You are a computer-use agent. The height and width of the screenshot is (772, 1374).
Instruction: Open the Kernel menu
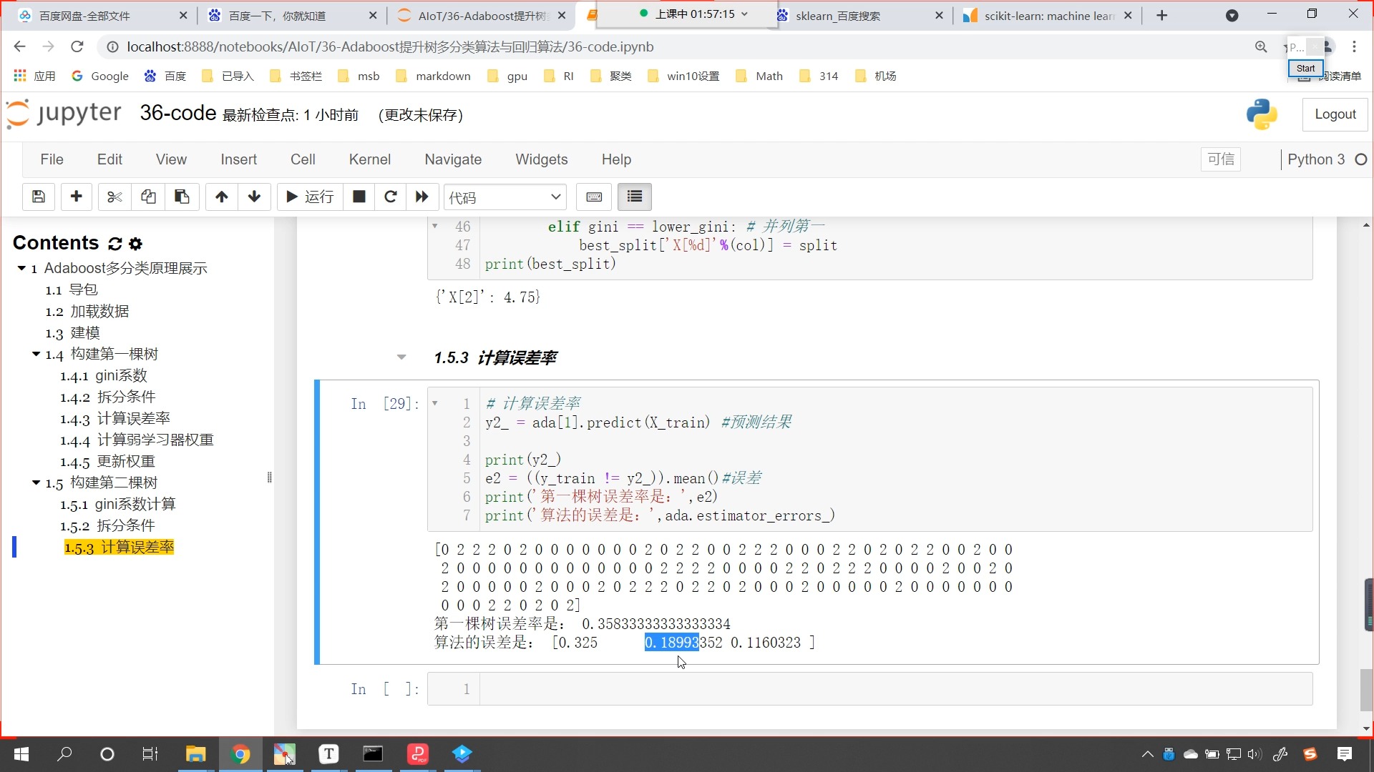pos(370,159)
